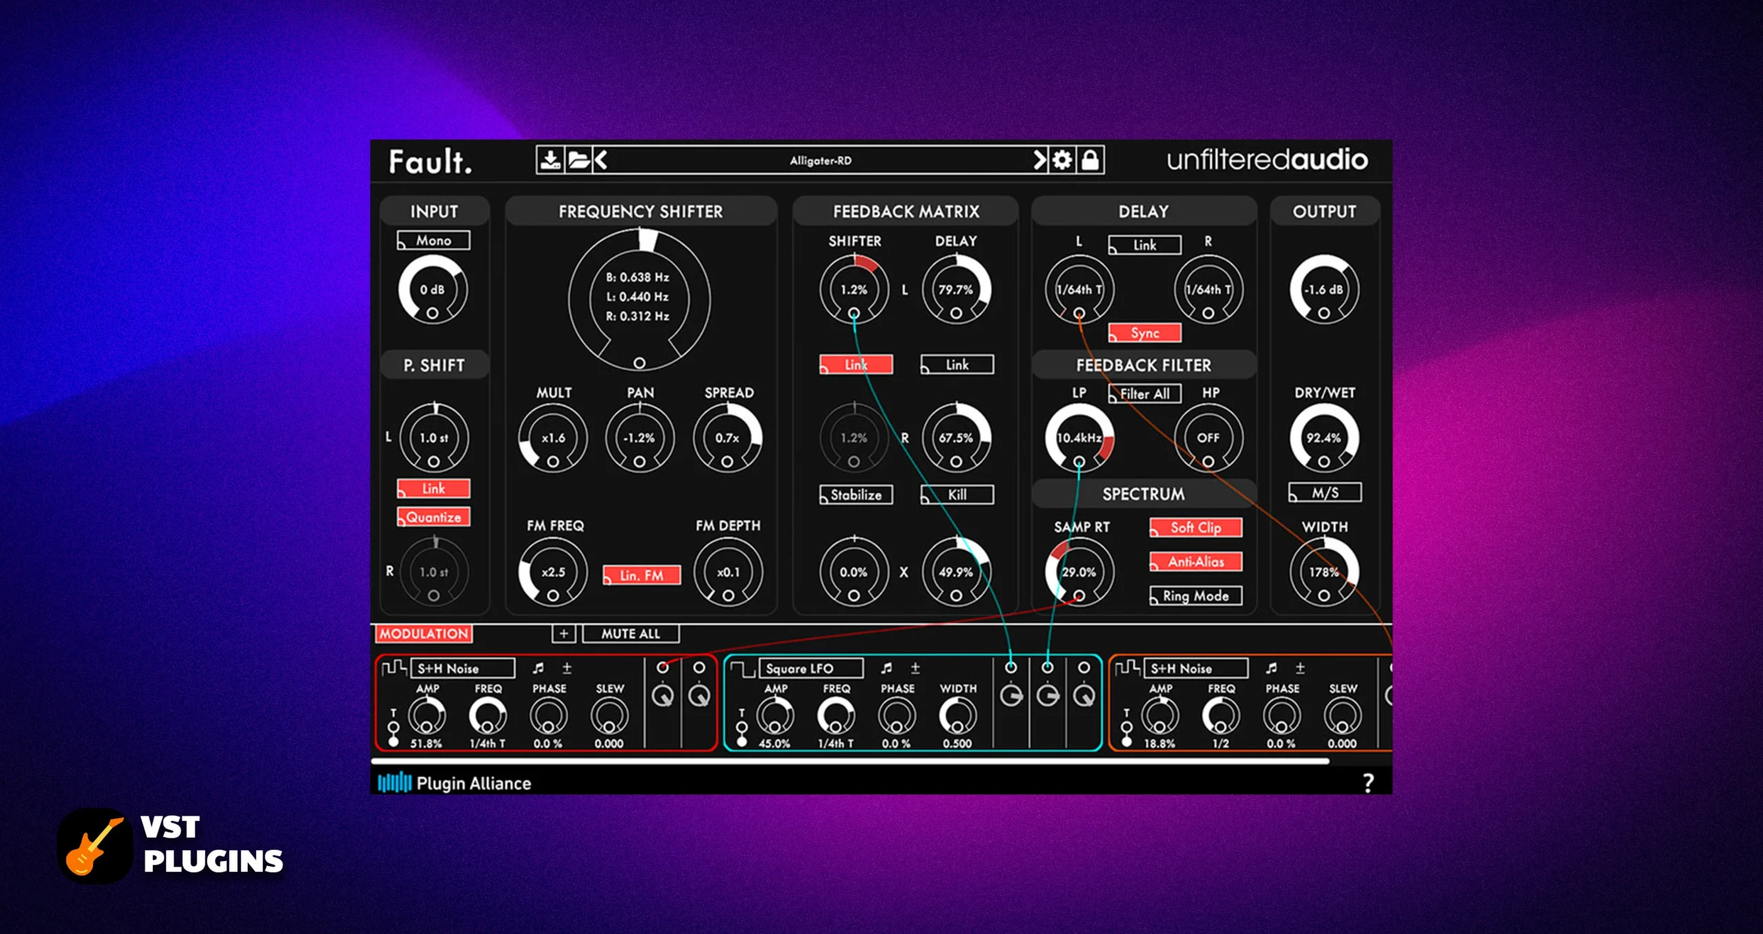Click the LP filter knob at 10.4kHz
The width and height of the screenshot is (1763, 934).
[x=1079, y=438]
